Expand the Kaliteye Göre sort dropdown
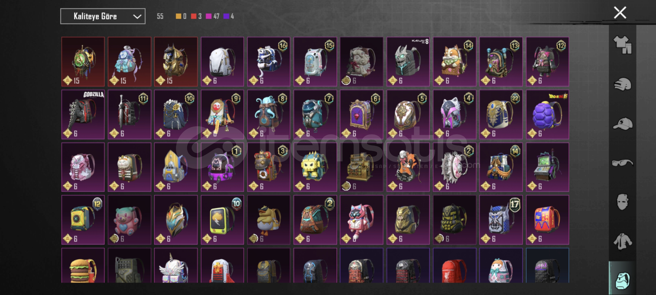Viewport: 656px width, 295px height. point(103,16)
